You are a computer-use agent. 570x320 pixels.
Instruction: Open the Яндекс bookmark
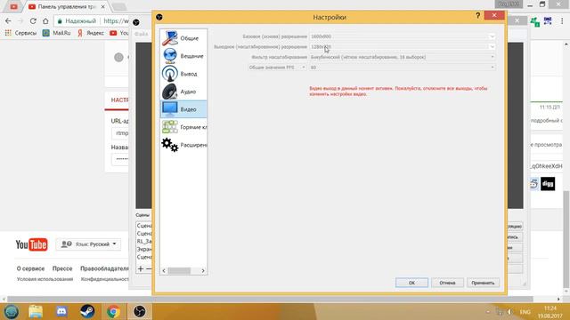pyautogui.click(x=91, y=33)
